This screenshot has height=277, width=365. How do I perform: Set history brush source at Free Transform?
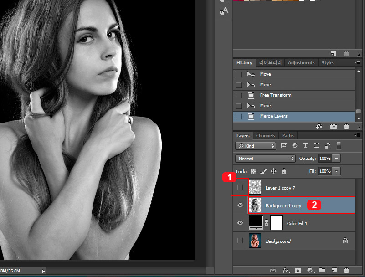[239, 95]
